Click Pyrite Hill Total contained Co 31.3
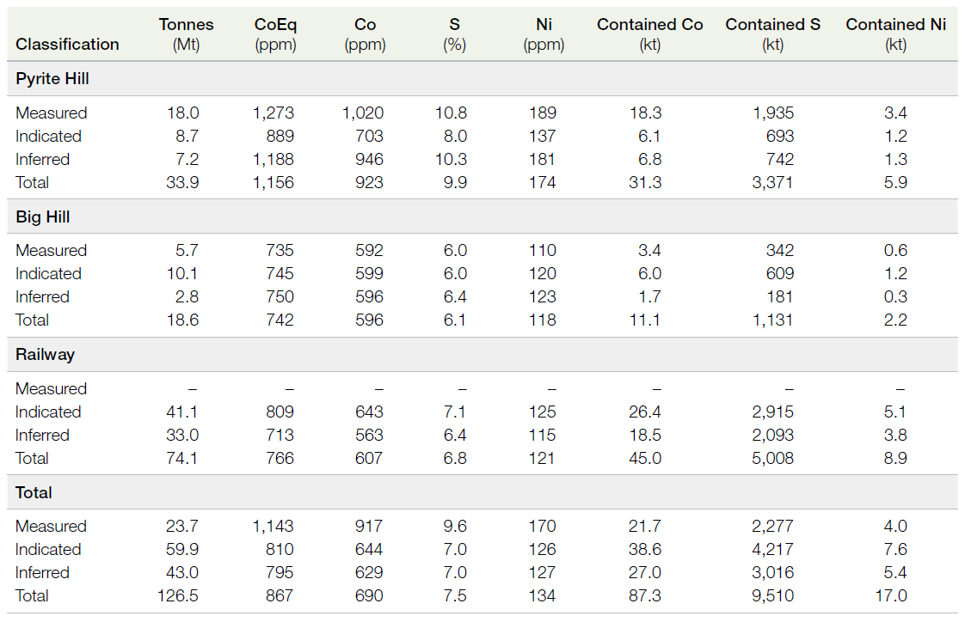965x622 pixels. [645, 182]
